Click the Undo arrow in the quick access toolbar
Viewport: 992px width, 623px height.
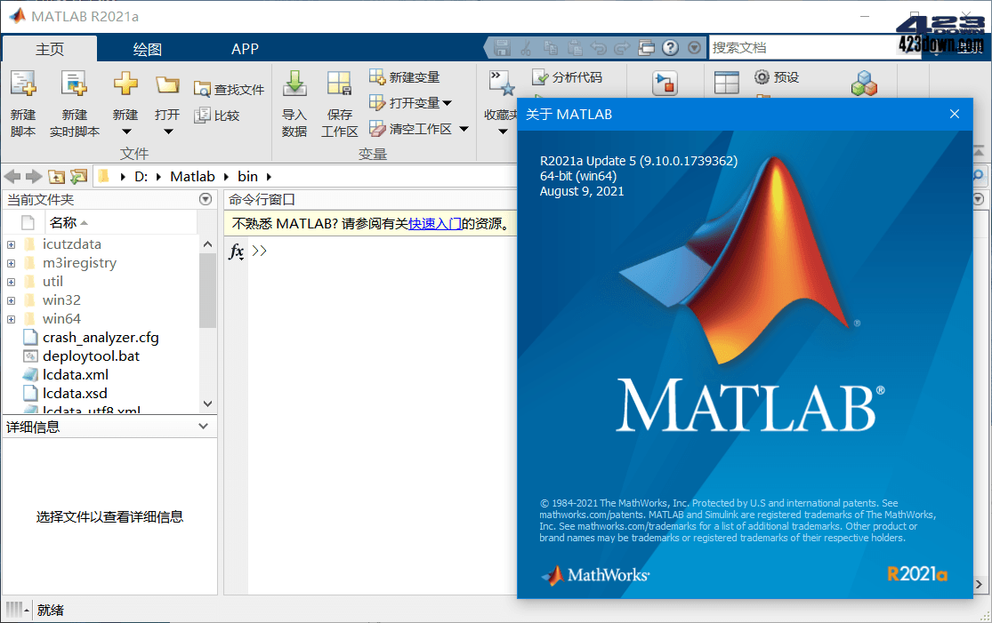[x=599, y=47]
